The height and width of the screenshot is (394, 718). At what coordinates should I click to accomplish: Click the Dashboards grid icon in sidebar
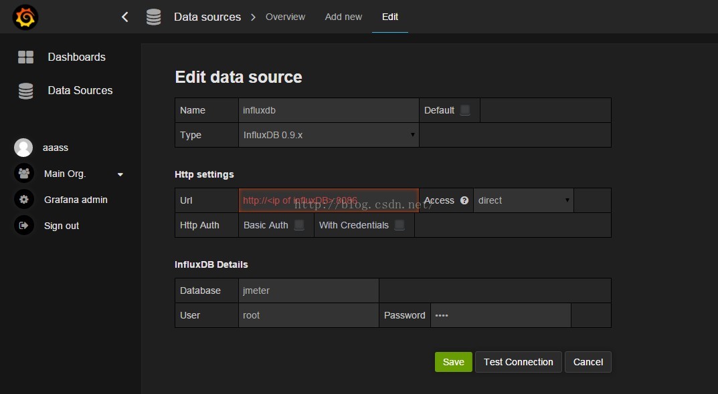[x=25, y=57]
